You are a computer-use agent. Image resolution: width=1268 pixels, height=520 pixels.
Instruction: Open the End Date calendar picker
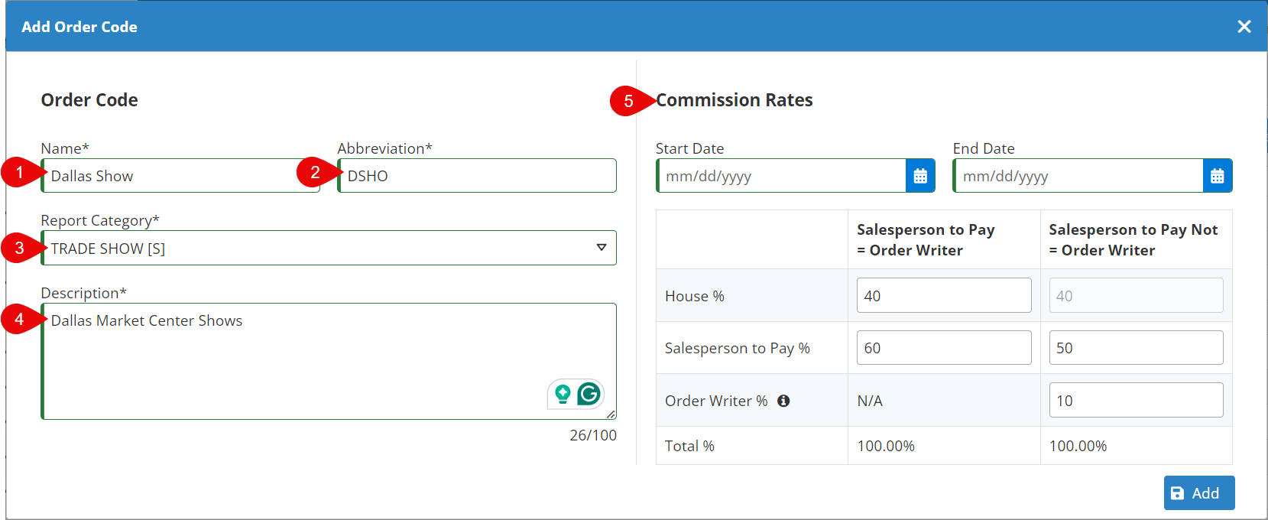click(1217, 176)
